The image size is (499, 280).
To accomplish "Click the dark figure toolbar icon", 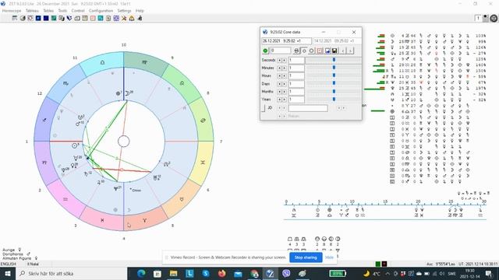I will (140, 18).
